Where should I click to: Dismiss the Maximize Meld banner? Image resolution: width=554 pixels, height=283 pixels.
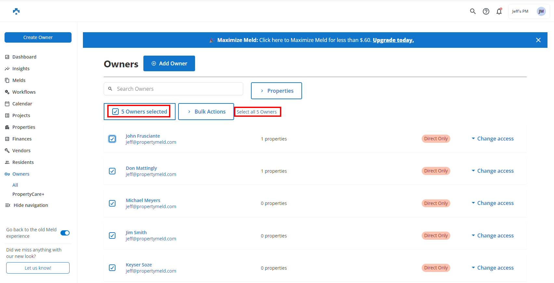[538, 40]
